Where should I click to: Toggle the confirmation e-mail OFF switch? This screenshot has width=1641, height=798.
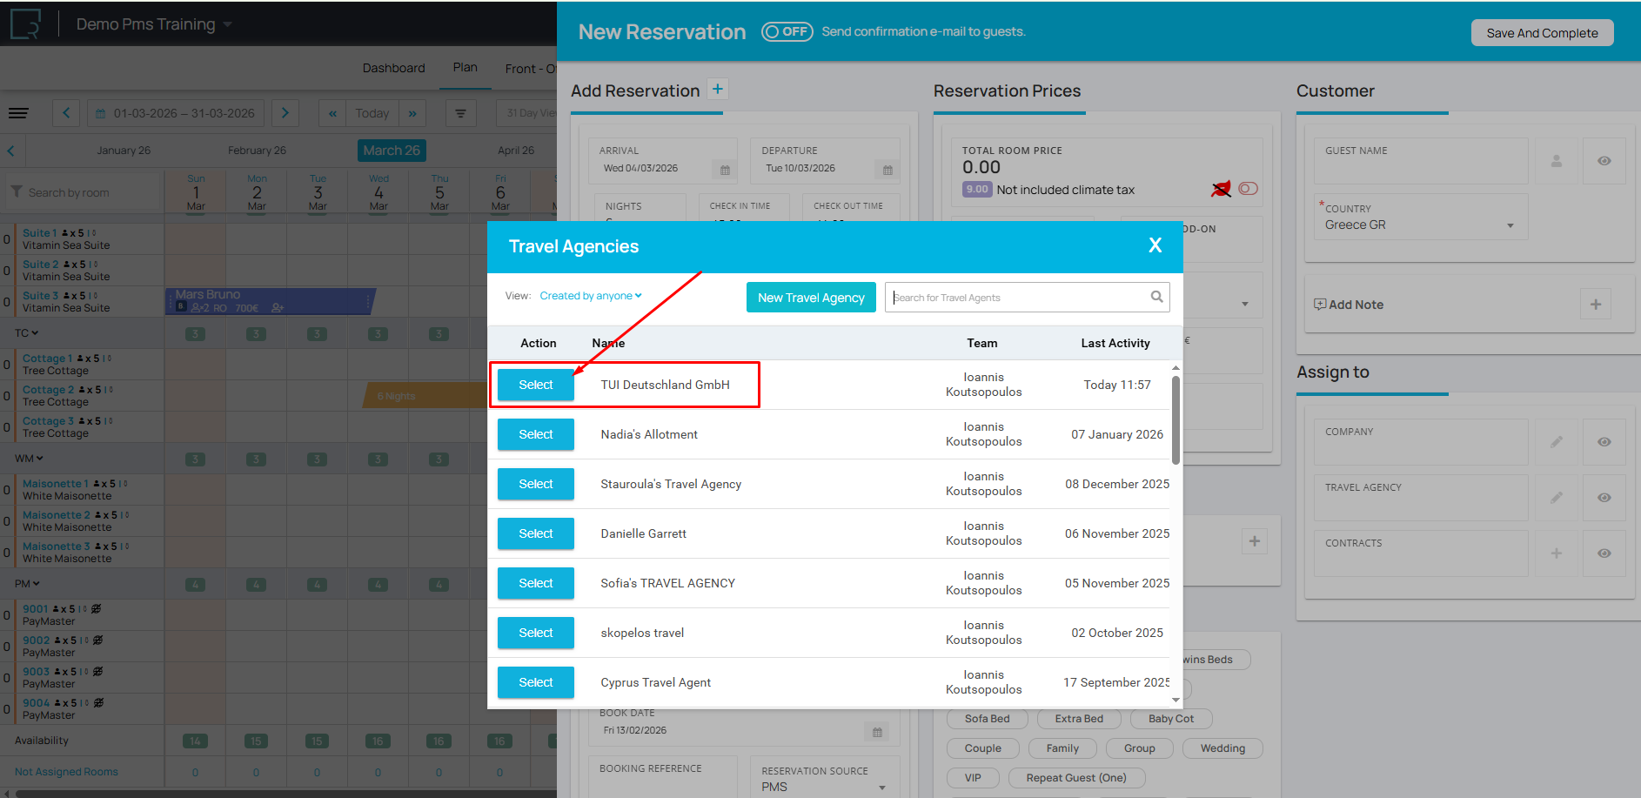(787, 32)
